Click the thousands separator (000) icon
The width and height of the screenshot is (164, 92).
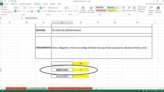coord(71,11)
